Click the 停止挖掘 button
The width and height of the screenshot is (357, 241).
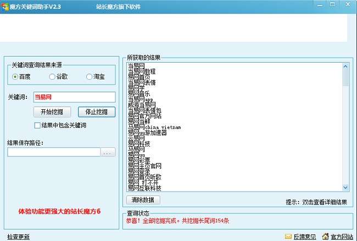click(x=97, y=112)
